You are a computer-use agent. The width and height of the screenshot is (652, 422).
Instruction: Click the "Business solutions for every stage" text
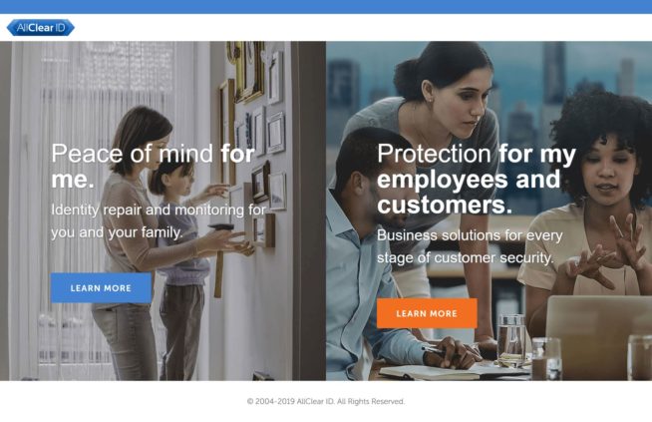pos(470,246)
